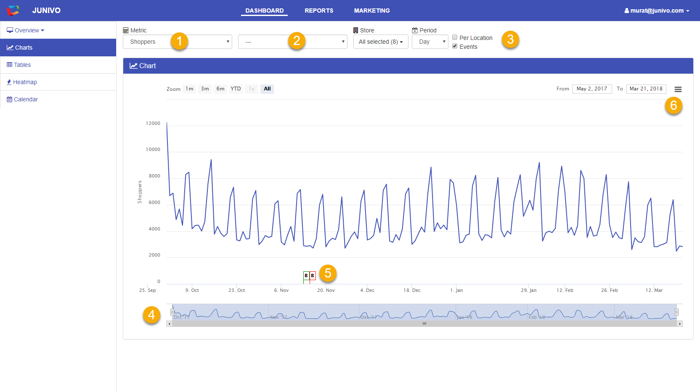700x392 pixels.
Task: Set zoom range to 3m
Action: point(205,89)
